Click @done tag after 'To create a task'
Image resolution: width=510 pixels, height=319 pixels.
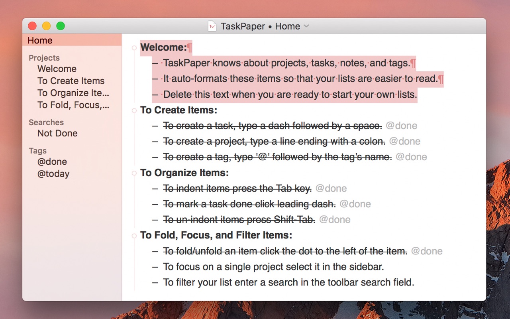402,126
